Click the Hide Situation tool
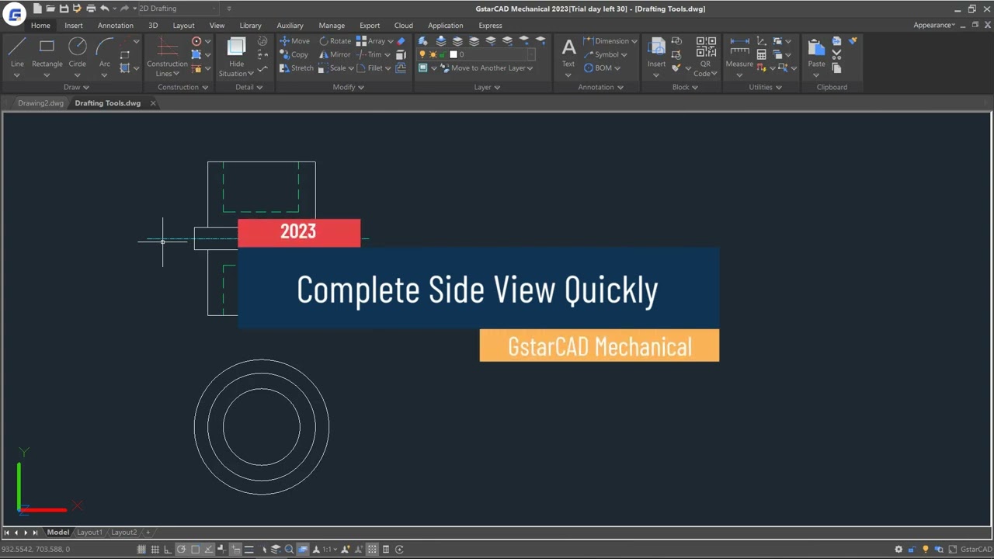 tap(236, 57)
